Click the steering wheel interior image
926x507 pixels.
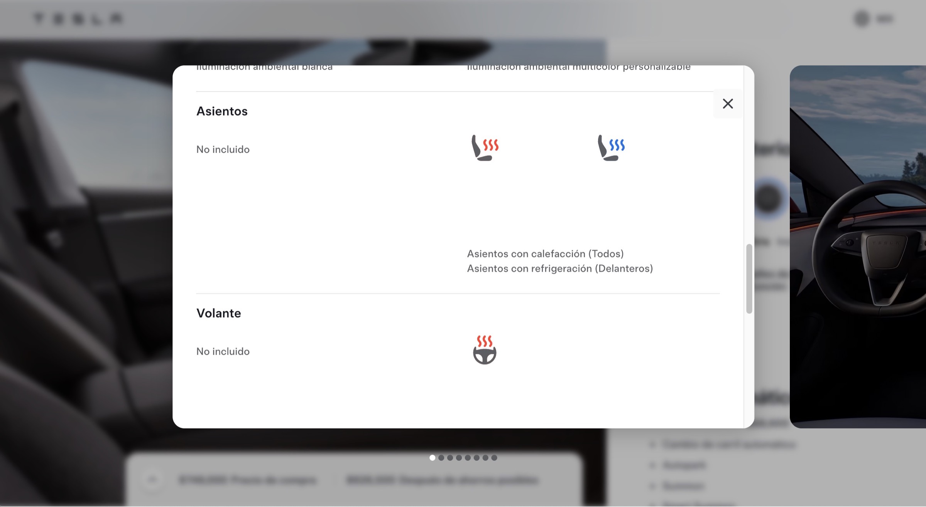858,247
